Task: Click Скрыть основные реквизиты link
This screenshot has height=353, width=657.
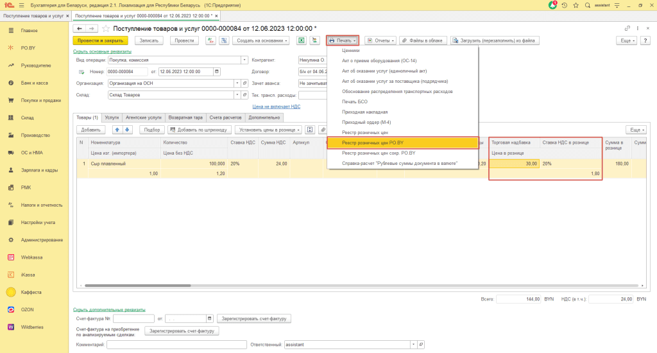Action: coord(102,51)
